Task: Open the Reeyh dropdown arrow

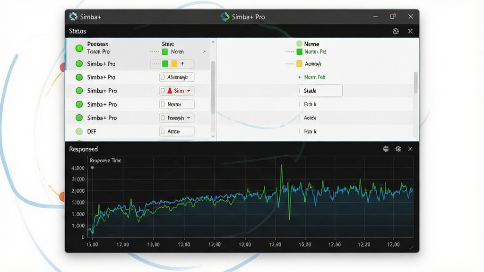Action: 189,118
